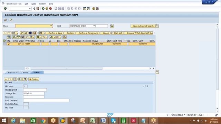This screenshot has height=124, width=221.
Task: Click the second icon below the screen title
Action: [11, 20]
